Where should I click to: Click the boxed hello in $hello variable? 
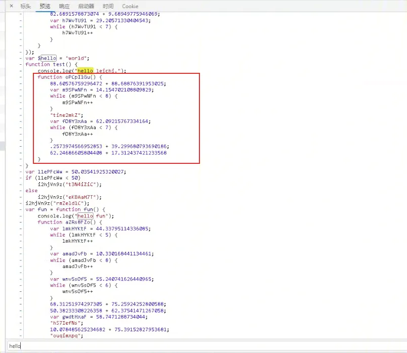click(x=49, y=58)
